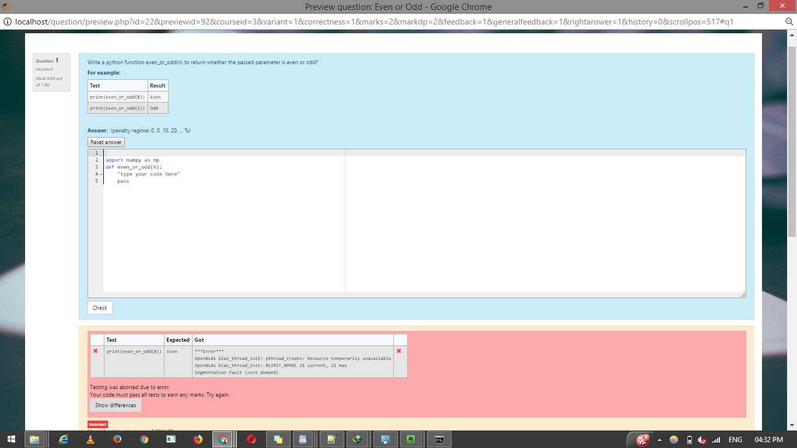Screen dimensions: 797x448
Task: Click the site information icon before localhost
Action: click(8, 22)
